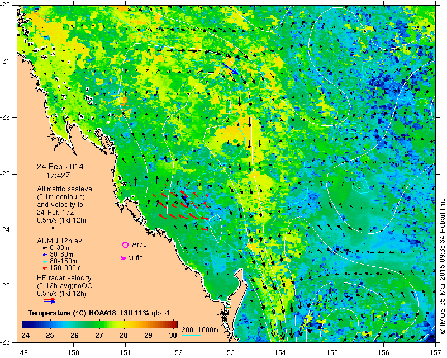447x358 pixels.
Task: Click the longitude axis label 150
Action: (x=74, y=353)
